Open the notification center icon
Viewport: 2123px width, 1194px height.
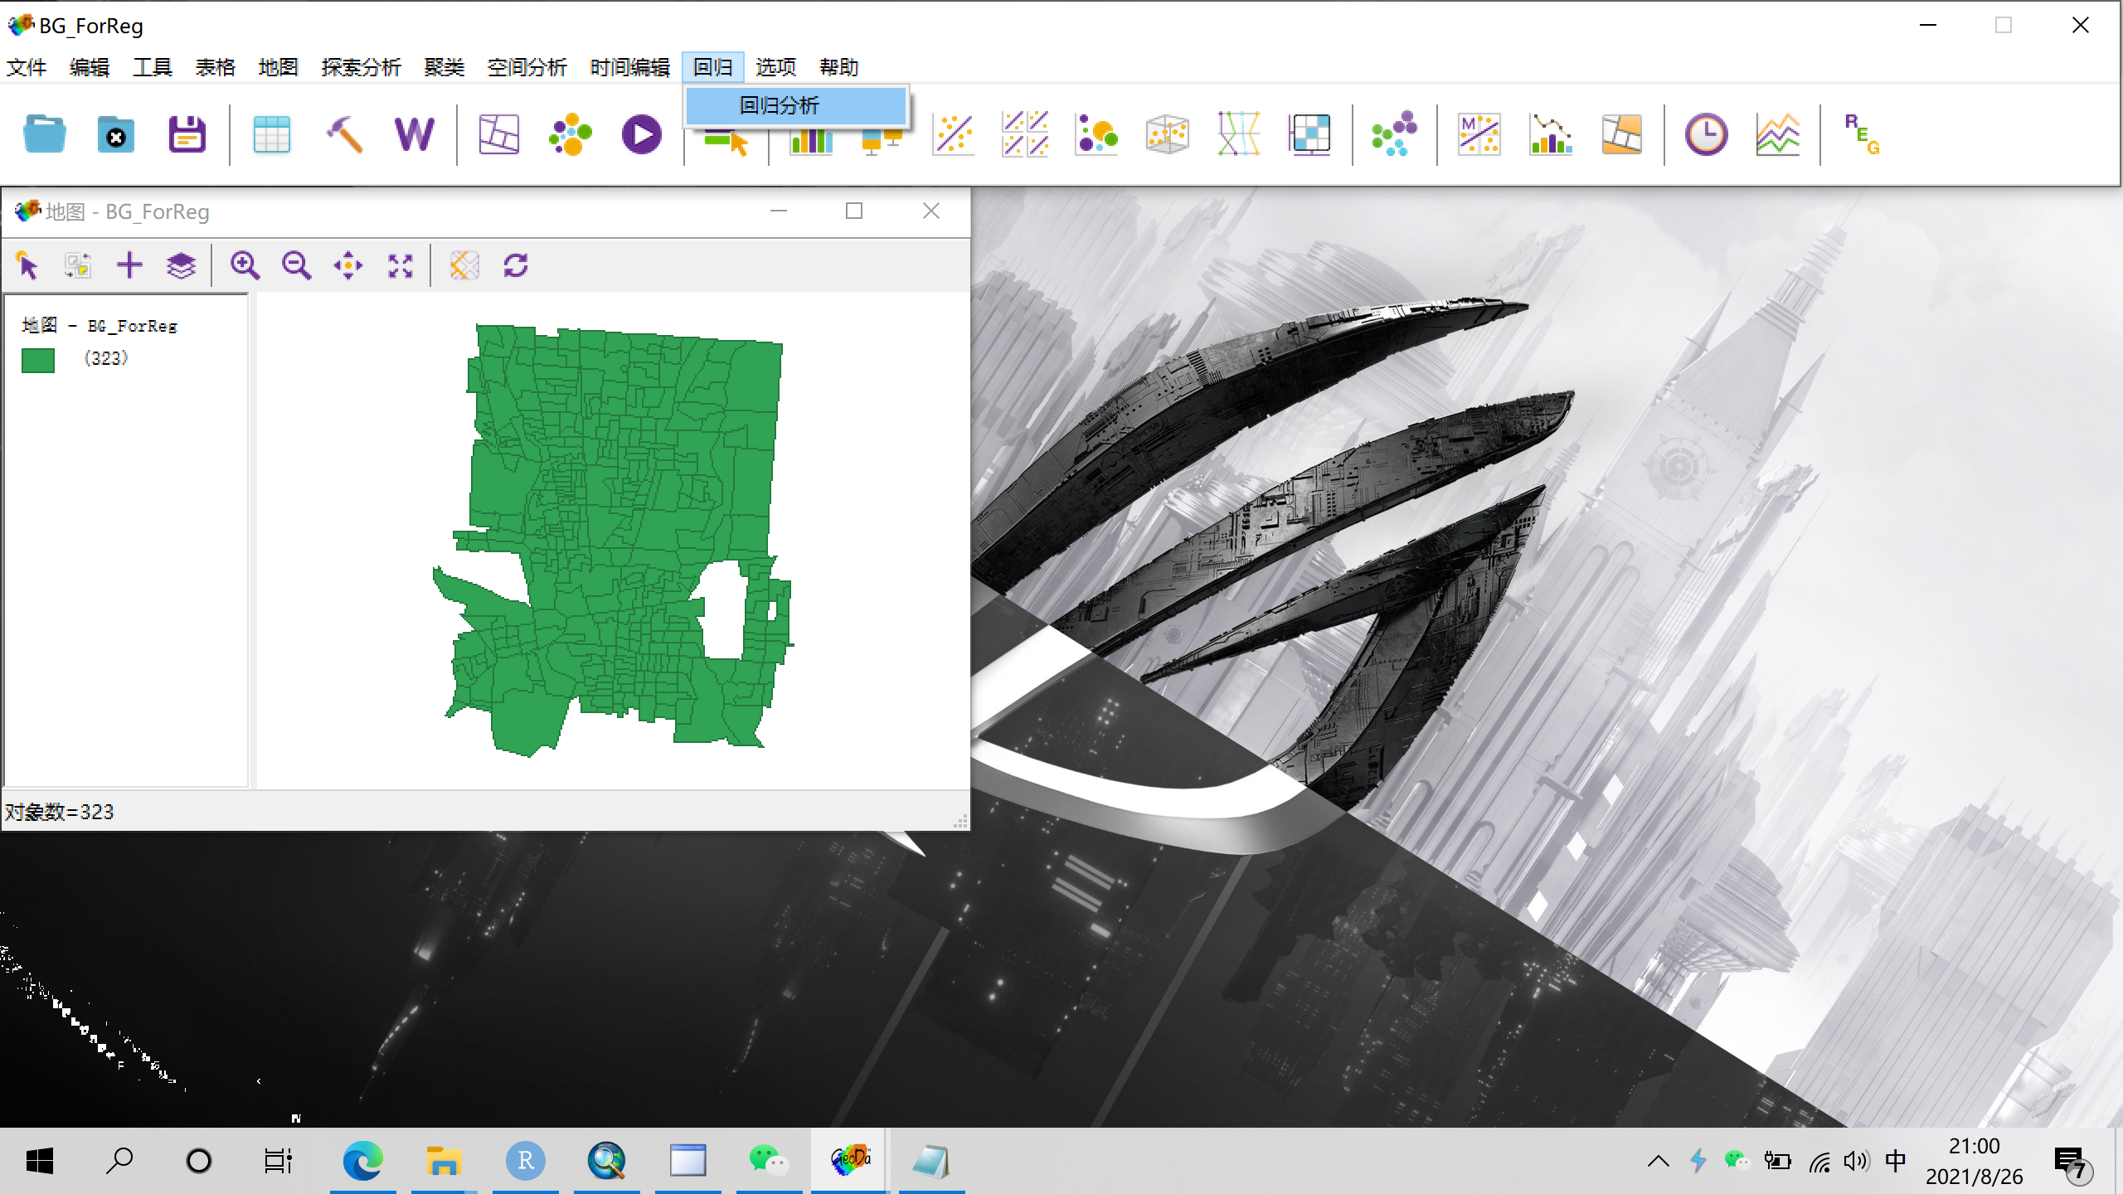click(2073, 1162)
